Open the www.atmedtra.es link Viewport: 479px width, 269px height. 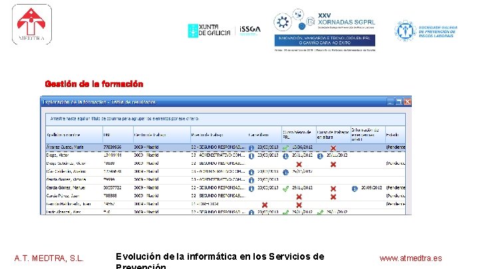tap(410, 258)
